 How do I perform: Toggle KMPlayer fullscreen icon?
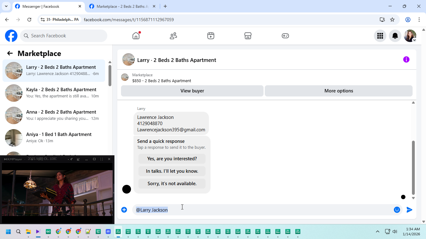pos(102,159)
